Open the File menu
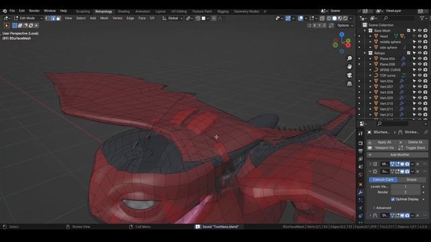 12,11
